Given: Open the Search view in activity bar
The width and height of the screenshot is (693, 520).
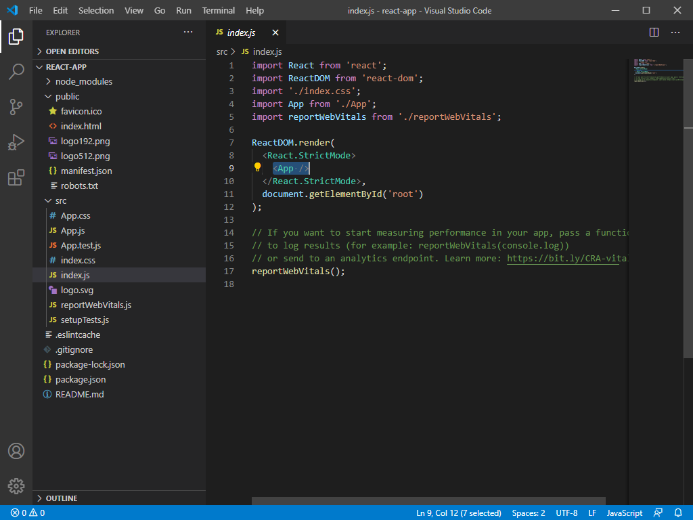Looking at the screenshot, I should [16, 71].
